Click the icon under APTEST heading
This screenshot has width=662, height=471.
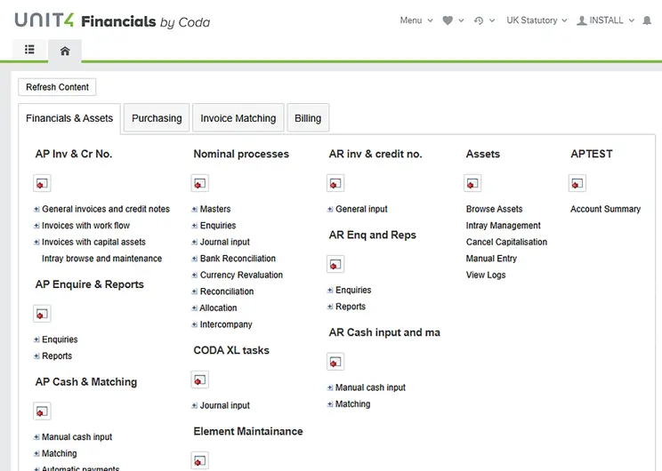coord(577,183)
